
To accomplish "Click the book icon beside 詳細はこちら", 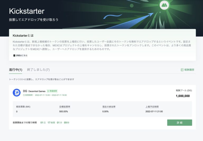I will (x=14, y=55).
